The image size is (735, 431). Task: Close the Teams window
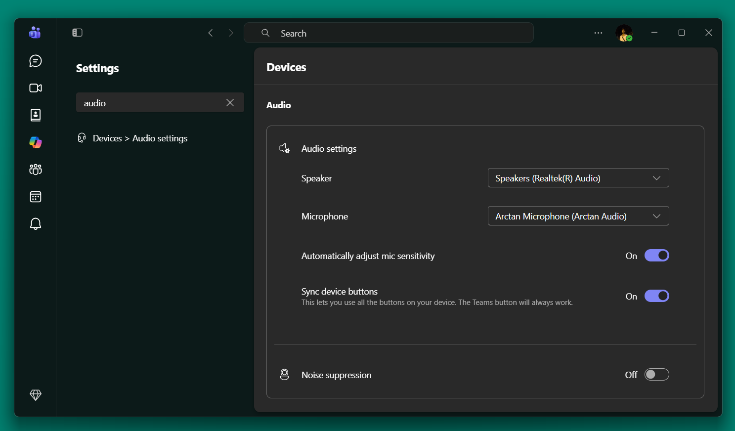(x=709, y=33)
